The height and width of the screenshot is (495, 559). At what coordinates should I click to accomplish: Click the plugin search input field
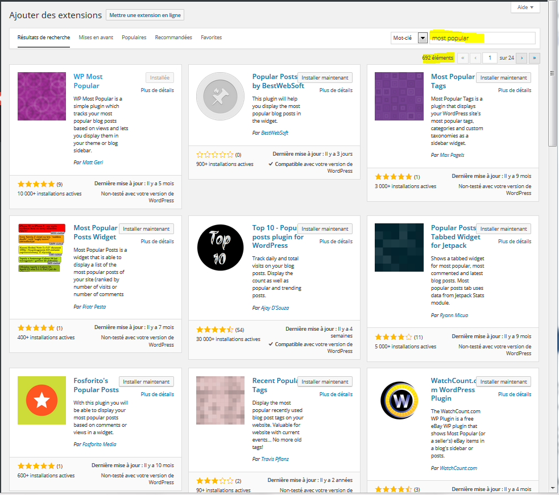[482, 38]
